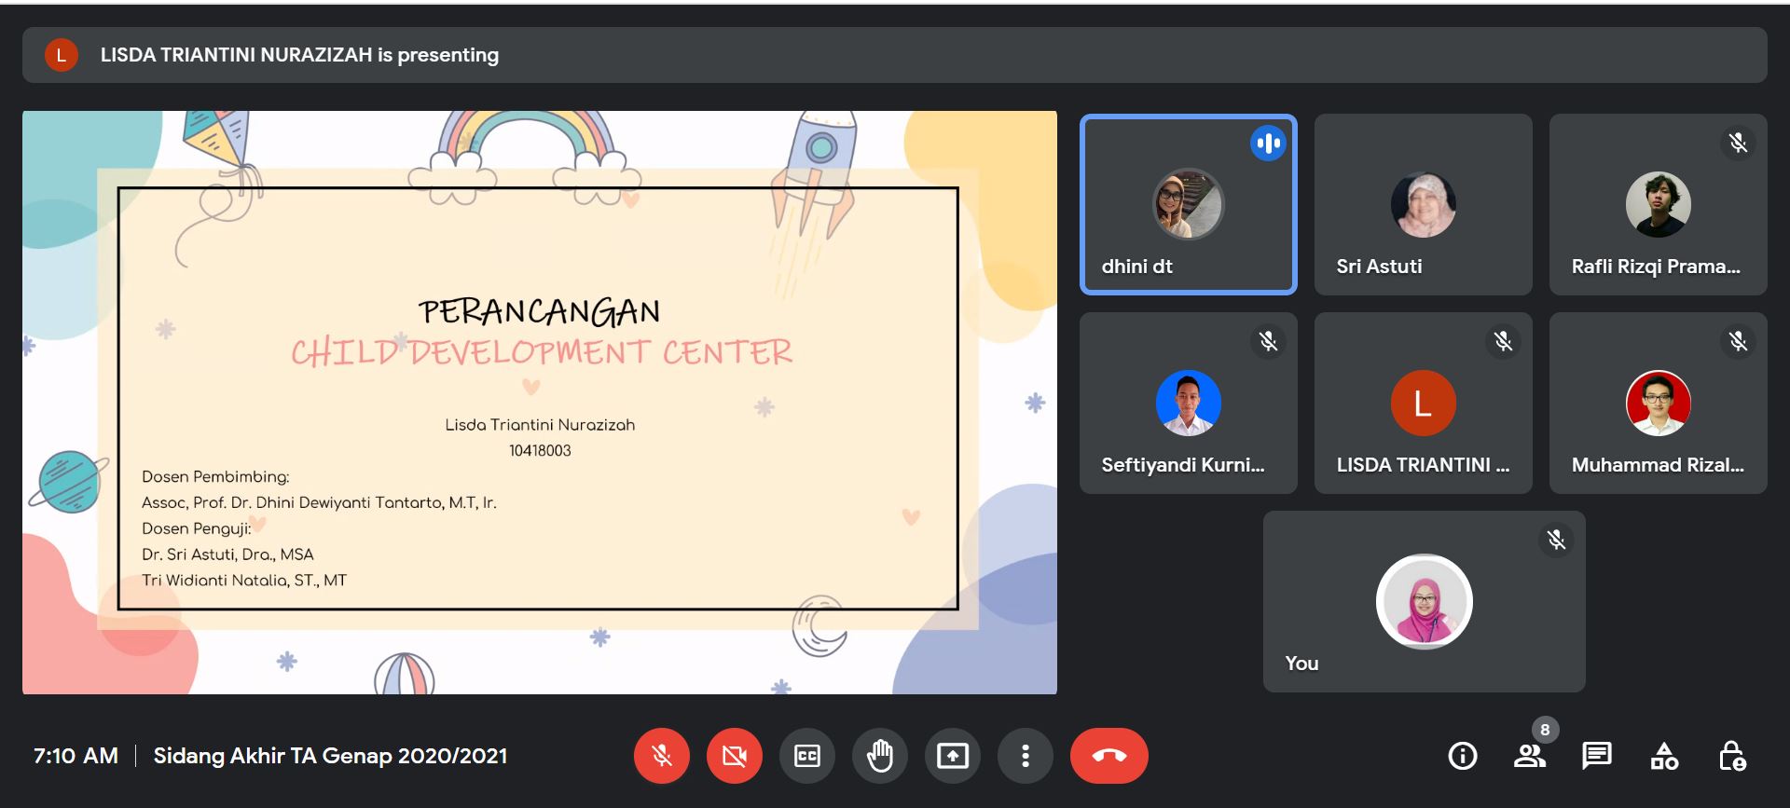Viewport: 1790px width, 808px height.
Task: Click the presenter banner for LISDA TRIANTINI NURAZIZAH
Action: 298,55
